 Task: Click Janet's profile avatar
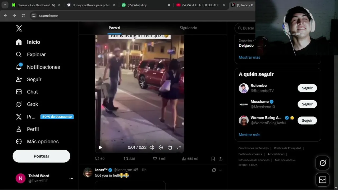(x=88, y=172)
